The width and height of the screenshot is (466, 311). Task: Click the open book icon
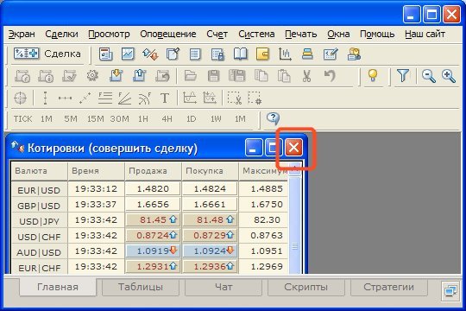pos(240,54)
